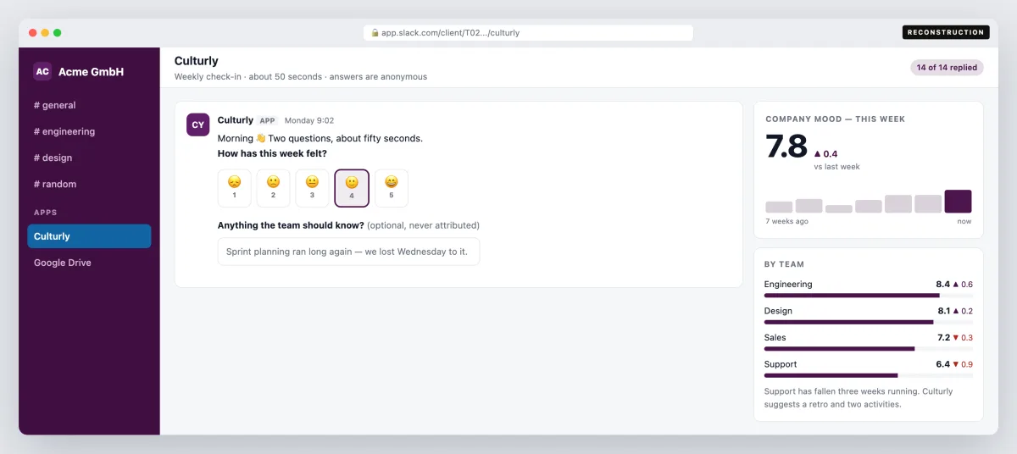This screenshot has width=1017, height=454.
Task: Click the lock icon in address bar
Action: click(375, 33)
